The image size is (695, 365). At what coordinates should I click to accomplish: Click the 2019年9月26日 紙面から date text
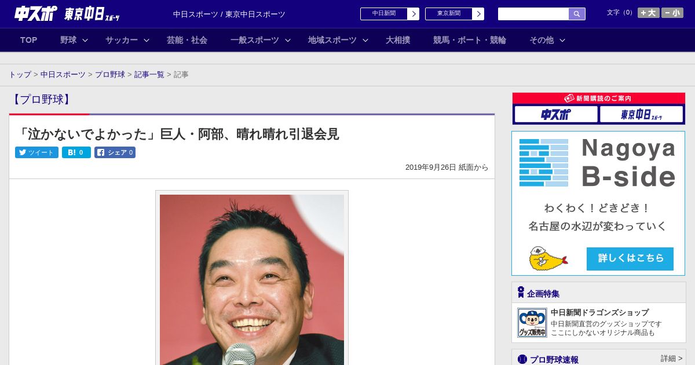pyautogui.click(x=447, y=167)
